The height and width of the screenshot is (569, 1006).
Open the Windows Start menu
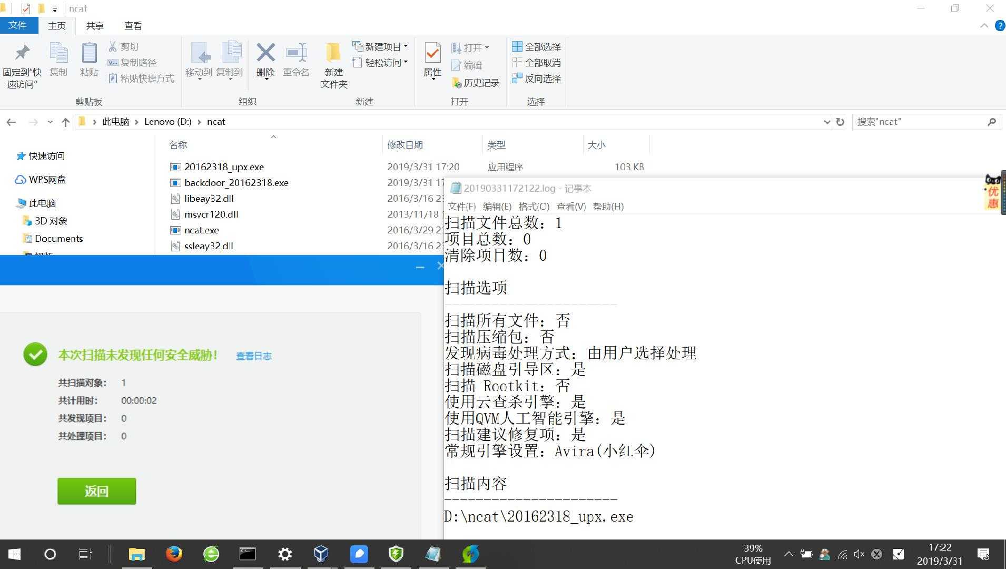tap(14, 554)
